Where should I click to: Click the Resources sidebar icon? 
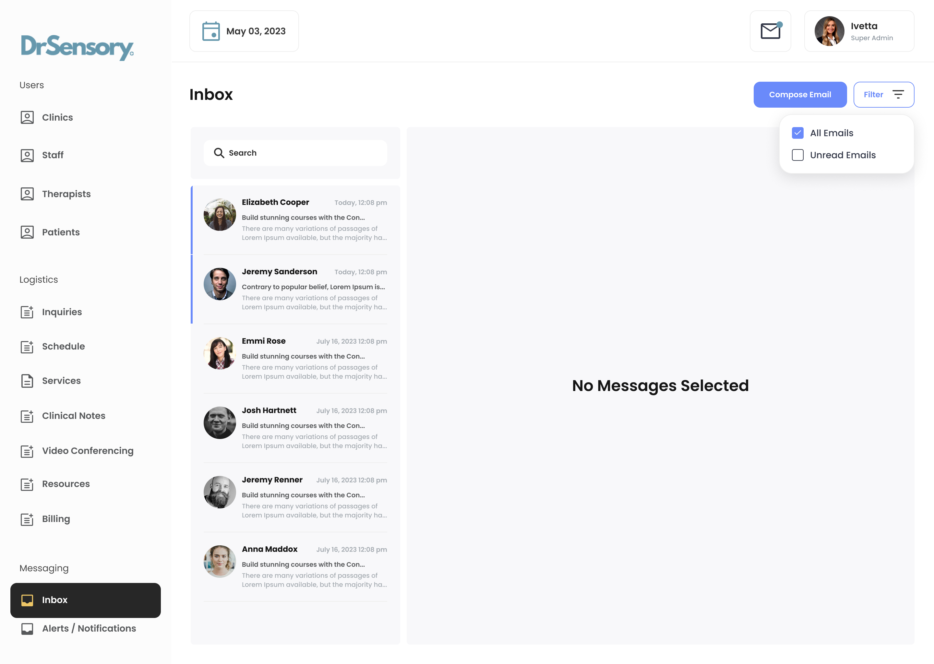pyautogui.click(x=27, y=484)
